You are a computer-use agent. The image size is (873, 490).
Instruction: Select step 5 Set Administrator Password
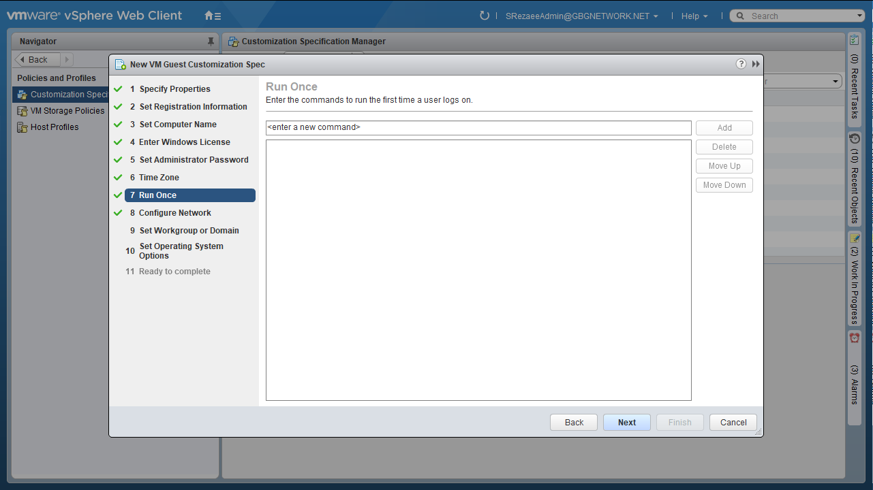coord(194,160)
